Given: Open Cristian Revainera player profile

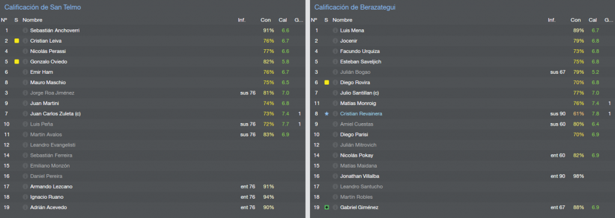Looking at the screenshot, I should click(x=361, y=114).
